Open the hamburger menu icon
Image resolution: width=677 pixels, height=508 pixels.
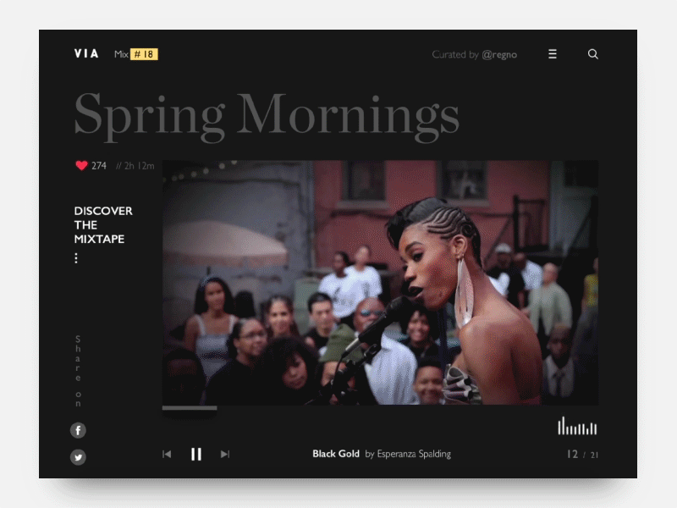pos(553,54)
